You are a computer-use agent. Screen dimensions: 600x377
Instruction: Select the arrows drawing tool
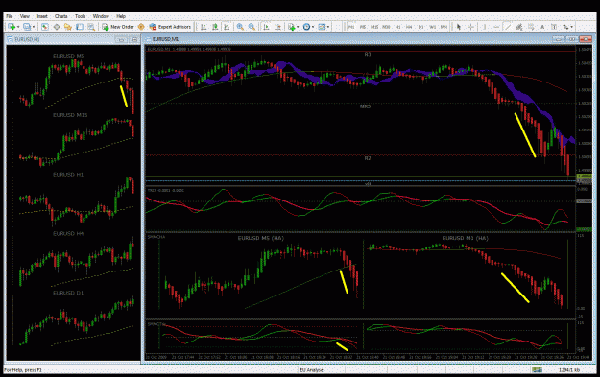coord(565,27)
